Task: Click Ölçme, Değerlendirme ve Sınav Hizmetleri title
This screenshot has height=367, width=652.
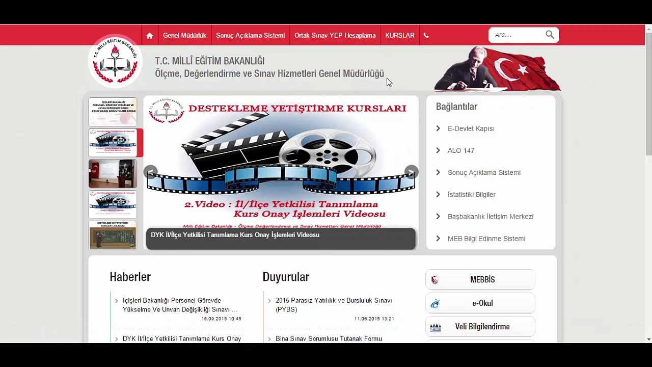Action: (x=269, y=74)
